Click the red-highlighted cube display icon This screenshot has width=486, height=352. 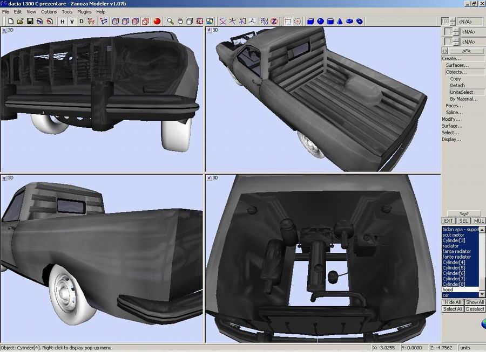[145, 22]
